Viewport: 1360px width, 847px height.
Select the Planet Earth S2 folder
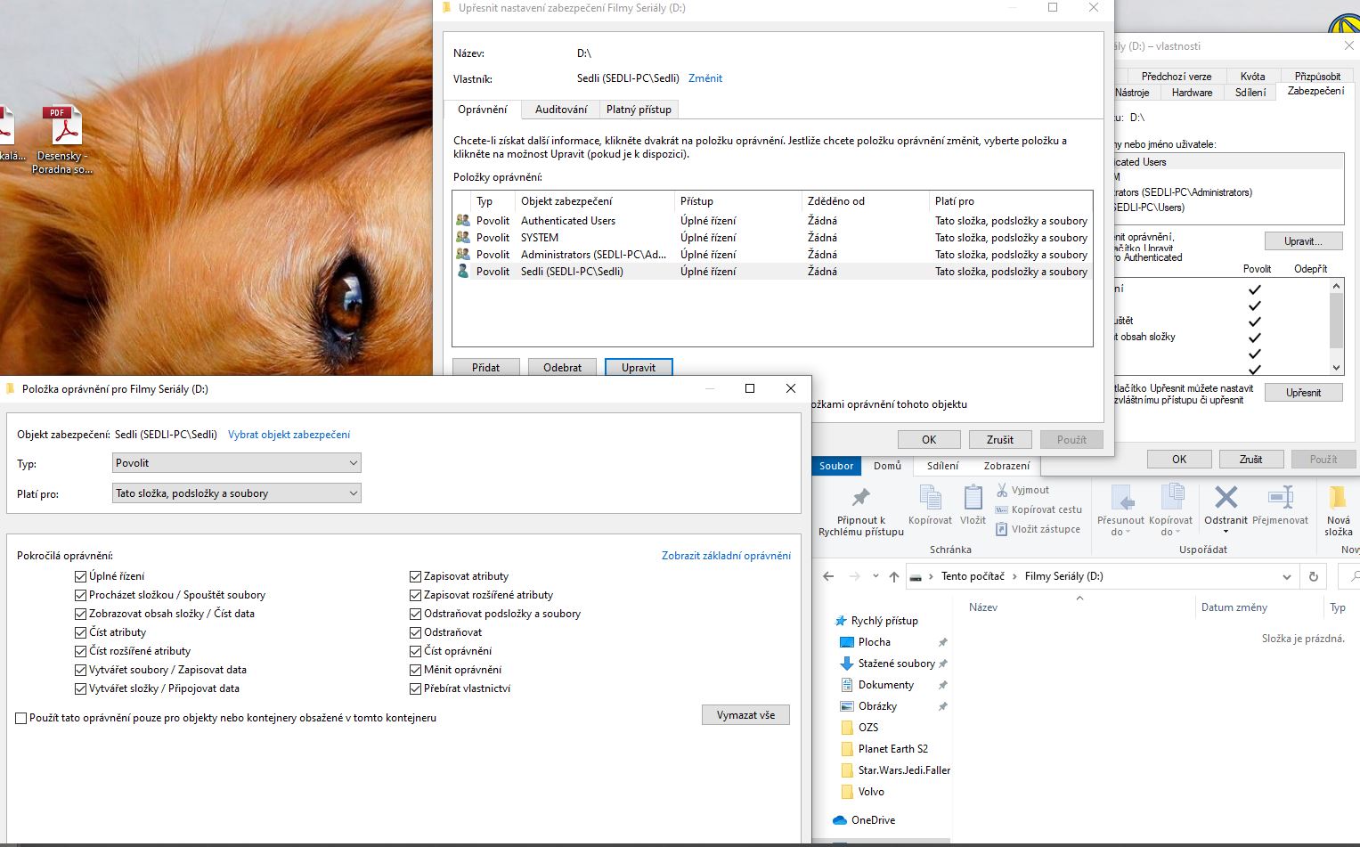[x=892, y=749]
